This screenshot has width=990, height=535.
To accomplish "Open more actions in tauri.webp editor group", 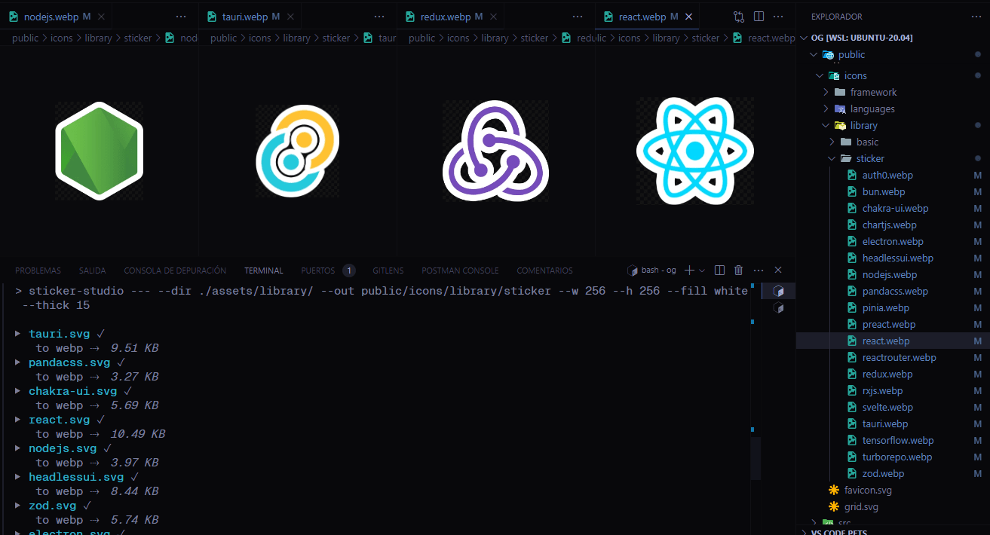I will (379, 17).
